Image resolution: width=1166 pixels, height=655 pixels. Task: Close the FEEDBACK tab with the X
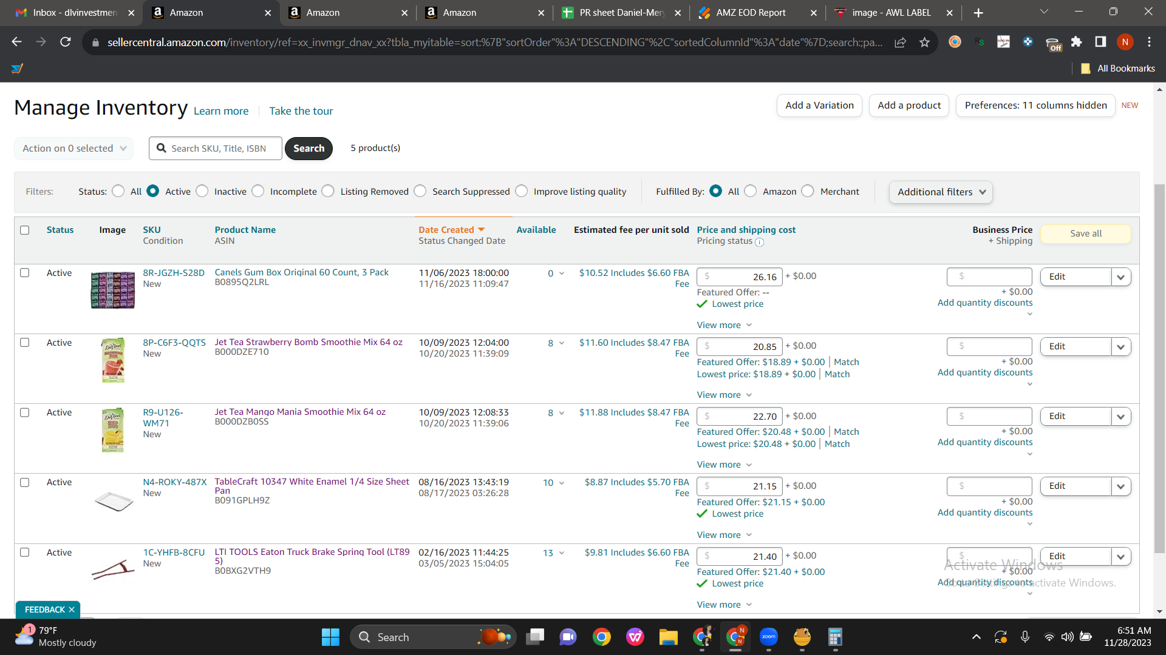pyautogui.click(x=72, y=610)
